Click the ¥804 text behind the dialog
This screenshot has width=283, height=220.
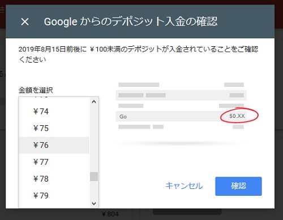110,214
